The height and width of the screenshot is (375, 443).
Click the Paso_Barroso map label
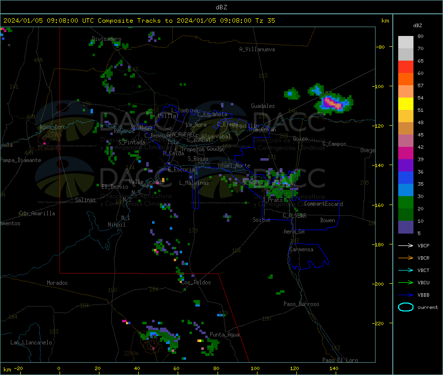coord(301,304)
